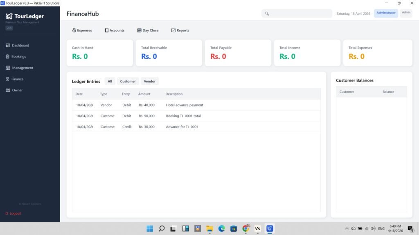This screenshot has height=235, width=419.
Task: Switch to the Reports tab
Action: coord(180,30)
